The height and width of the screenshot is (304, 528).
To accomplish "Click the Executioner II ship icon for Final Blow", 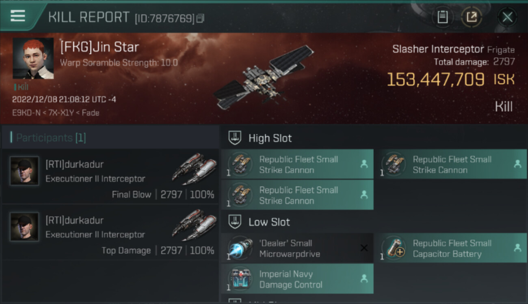I will [194, 168].
